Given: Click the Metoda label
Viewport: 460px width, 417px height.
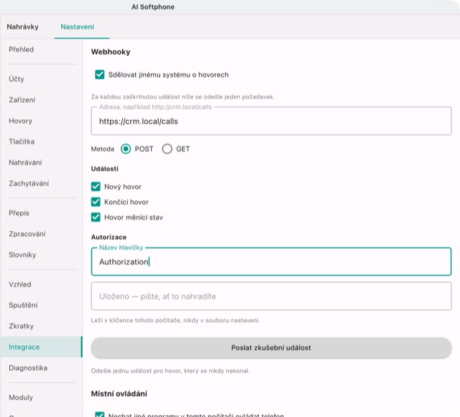Looking at the screenshot, I should [x=102, y=149].
